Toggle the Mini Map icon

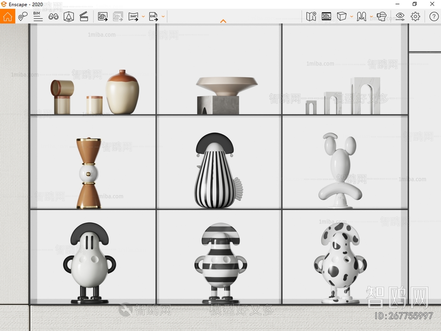[x=311, y=17]
